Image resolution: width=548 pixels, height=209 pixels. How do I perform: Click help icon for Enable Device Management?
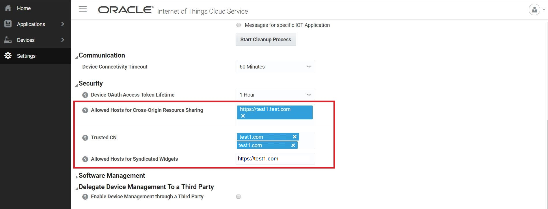85,197
